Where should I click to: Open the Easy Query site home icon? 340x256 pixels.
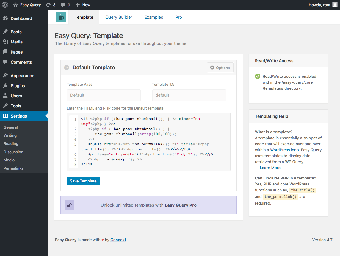(15, 5)
